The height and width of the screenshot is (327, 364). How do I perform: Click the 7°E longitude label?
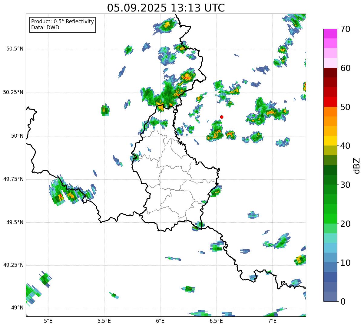point(272,321)
